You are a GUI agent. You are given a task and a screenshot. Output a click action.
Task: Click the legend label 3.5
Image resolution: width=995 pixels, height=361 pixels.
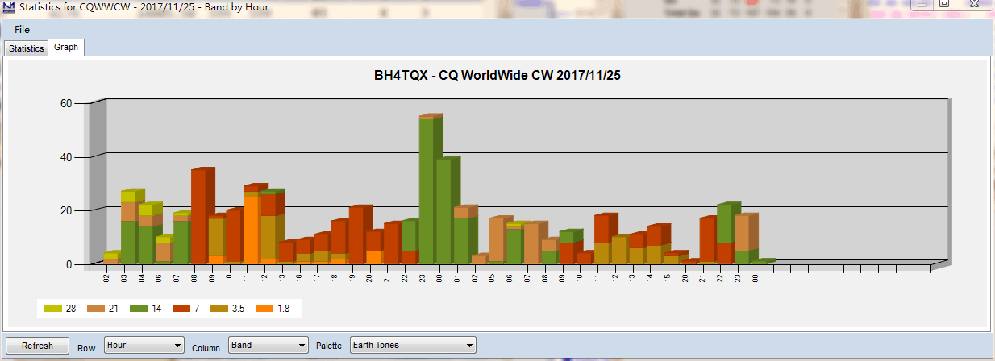coord(240,308)
